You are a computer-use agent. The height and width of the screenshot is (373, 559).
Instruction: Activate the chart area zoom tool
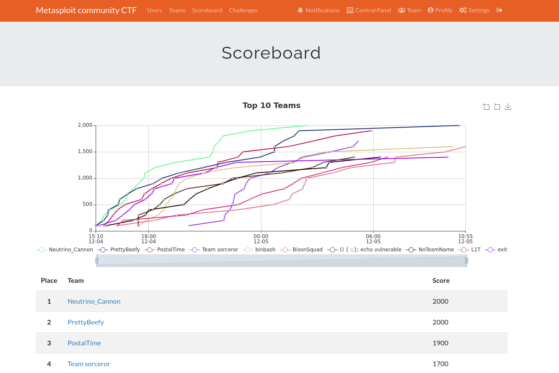486,107
